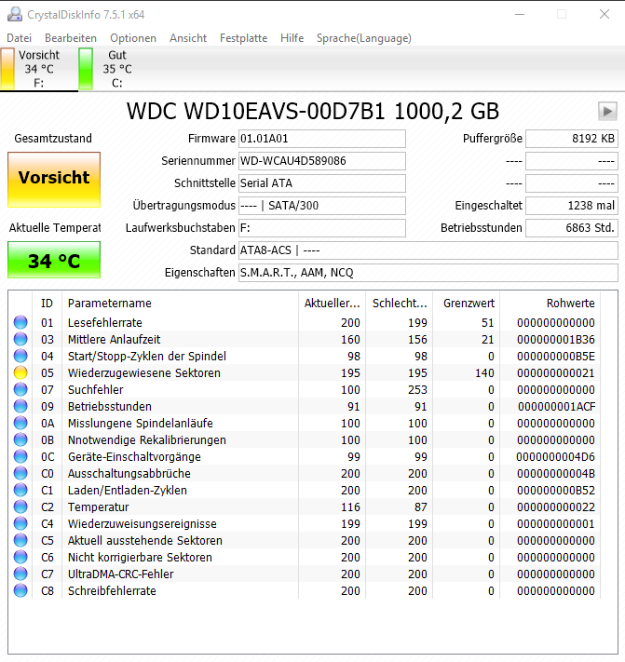Click the Temperatur worst value 87

click(421, 507)
